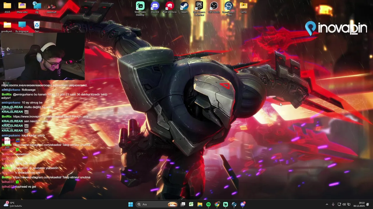This screenshot has height=209, width=373.
Task: Click the energy saver leaf tray icon
Action: tap(349, 204)
